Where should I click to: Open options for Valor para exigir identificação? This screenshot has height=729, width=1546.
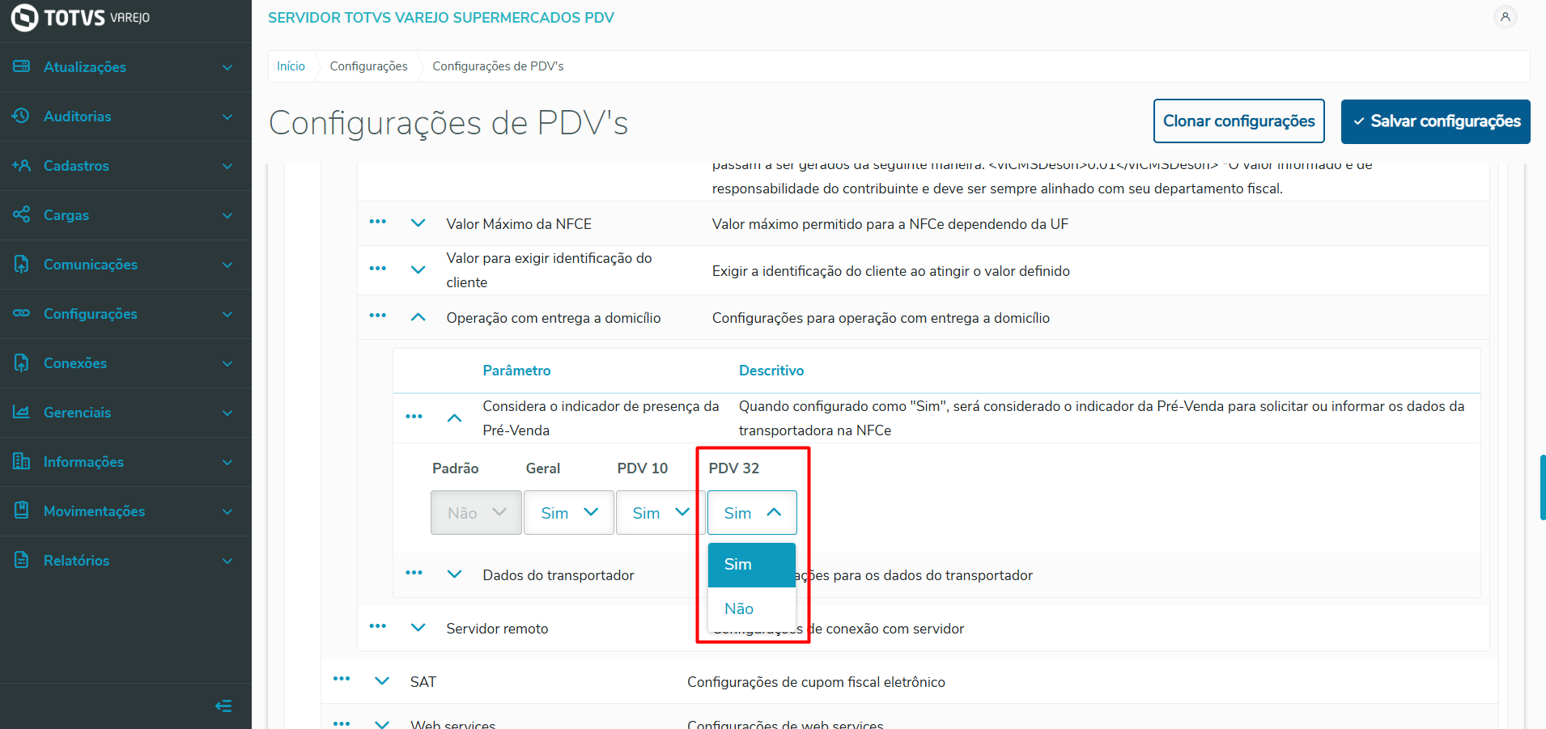[x=378, y=269]
